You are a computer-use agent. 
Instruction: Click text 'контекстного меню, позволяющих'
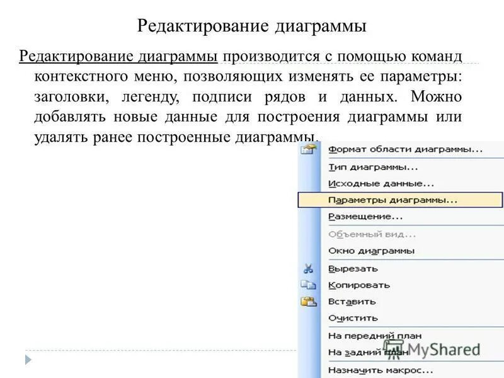coord(158,76)
